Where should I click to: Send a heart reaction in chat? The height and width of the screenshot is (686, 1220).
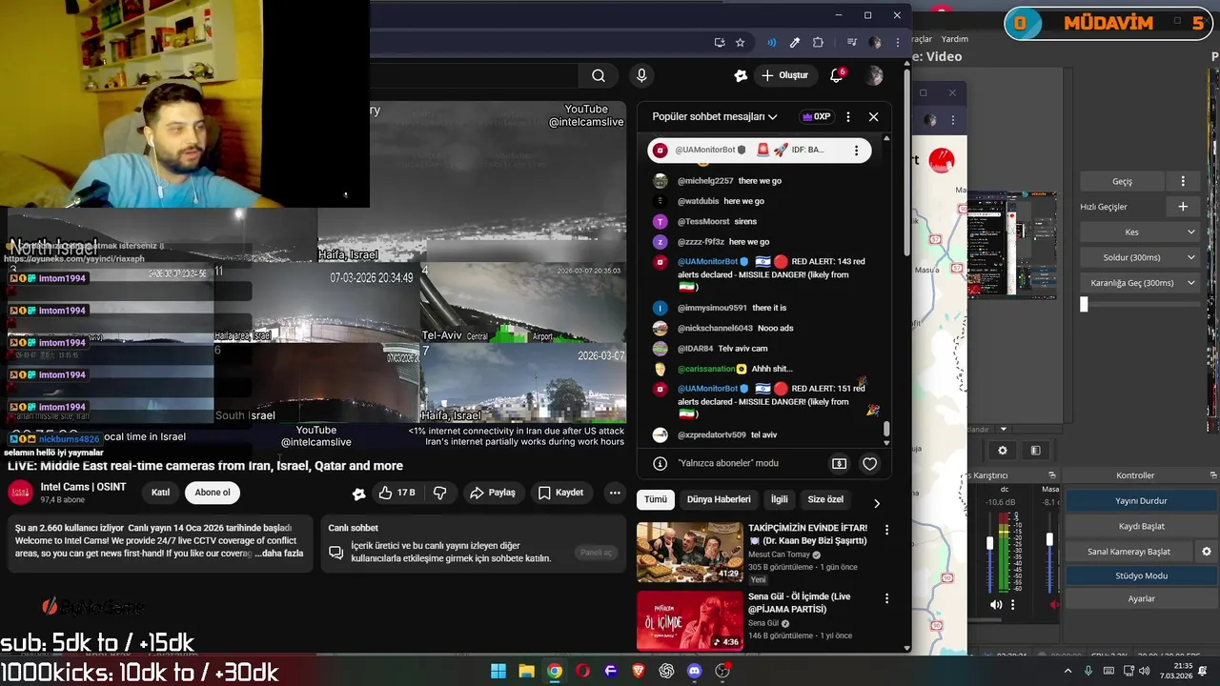(869, 464)
